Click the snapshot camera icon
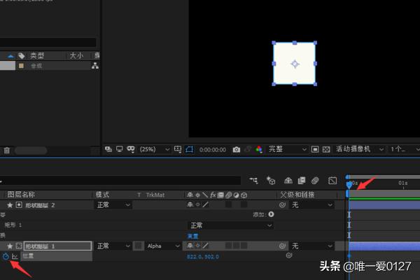The width and height of the screenshot is (420, 280). (x=237, y=150)
